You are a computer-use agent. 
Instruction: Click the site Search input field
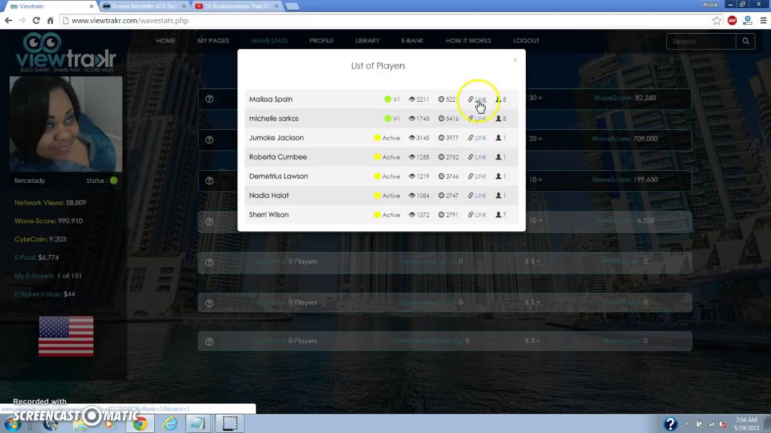pyautogui.click(x=701, y=41)
